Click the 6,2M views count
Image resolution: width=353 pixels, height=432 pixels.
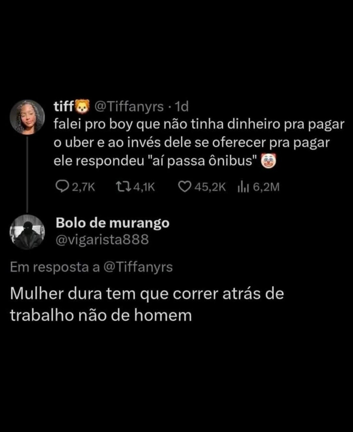tap(266, 187)
